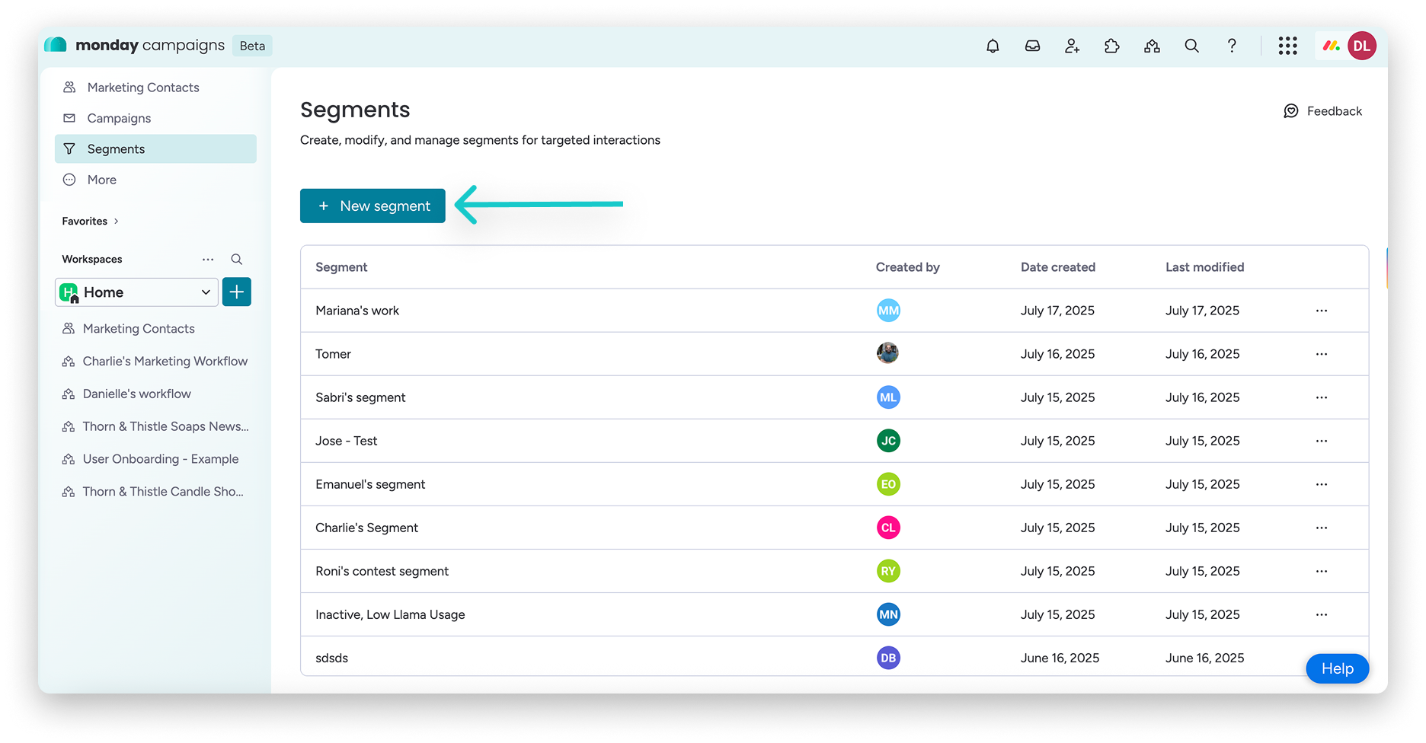Click the MN creator avatar
The height and width of the screenshot is (743, 1426).
tap(888, 614)
